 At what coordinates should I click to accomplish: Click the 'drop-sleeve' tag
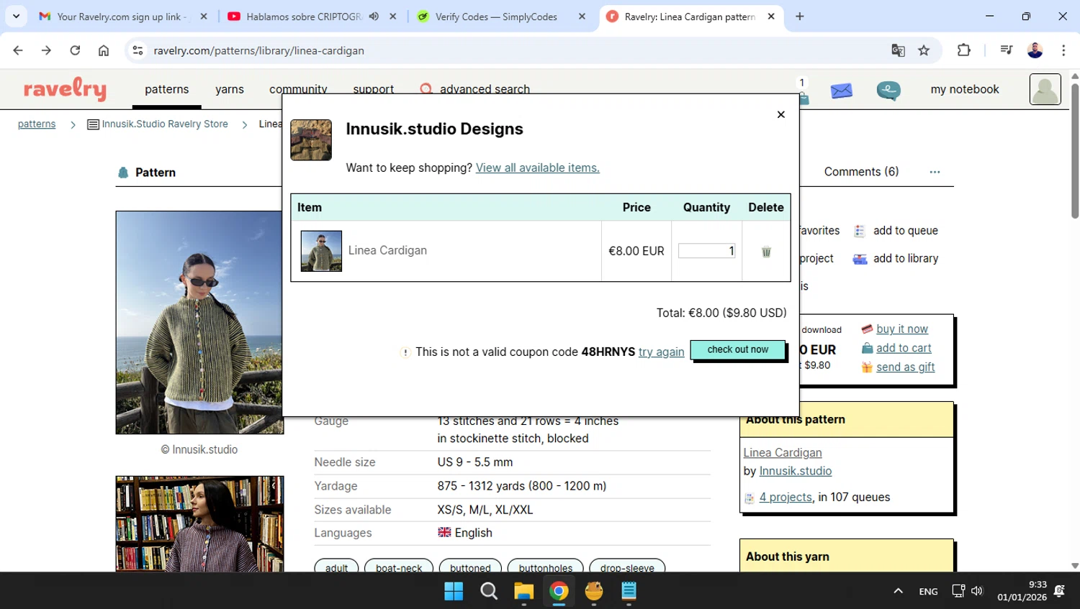coord(627,567)
